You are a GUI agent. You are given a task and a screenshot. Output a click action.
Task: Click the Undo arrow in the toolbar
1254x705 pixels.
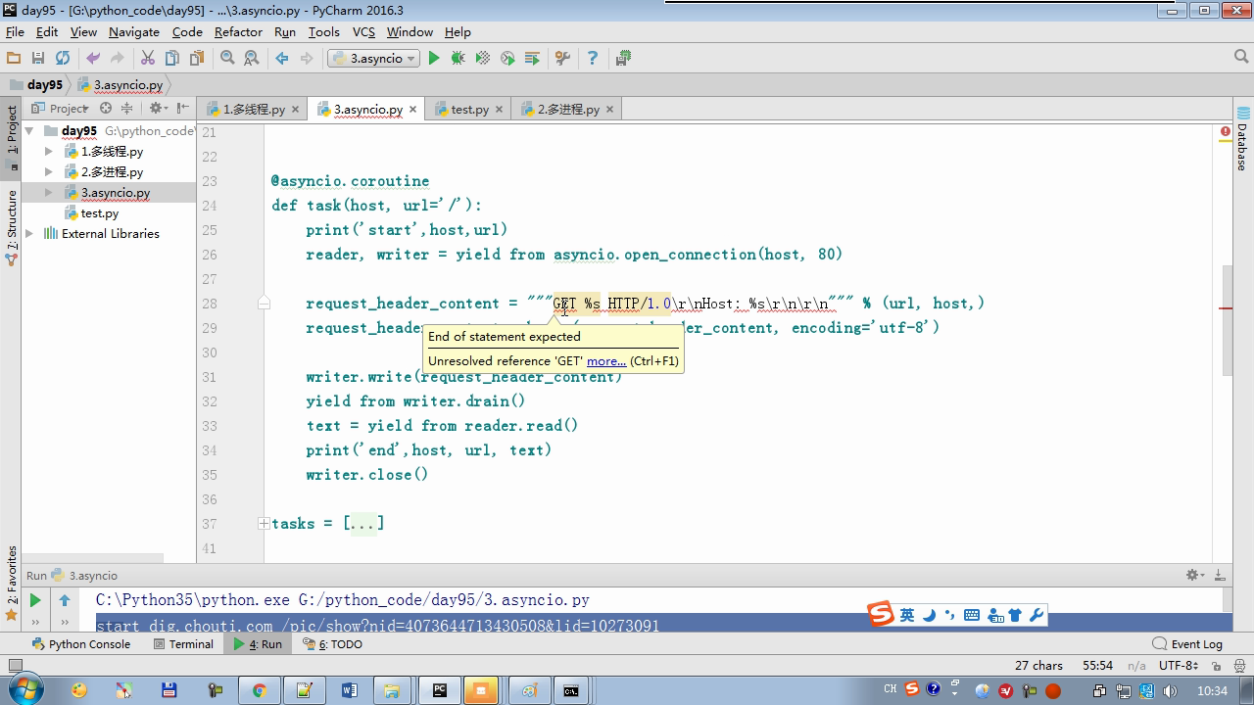pyautogui.click(x=93, y=59)
